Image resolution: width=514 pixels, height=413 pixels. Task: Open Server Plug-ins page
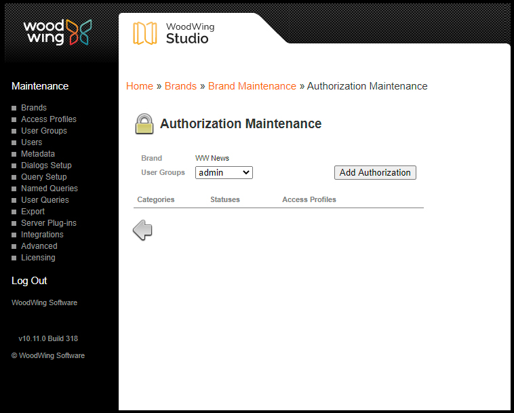pos(49,223)
